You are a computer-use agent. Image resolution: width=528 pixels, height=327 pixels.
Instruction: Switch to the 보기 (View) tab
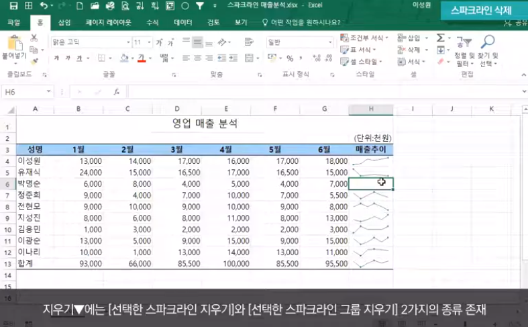tap(241, 23)
